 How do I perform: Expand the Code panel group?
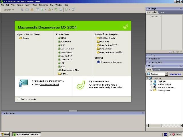point(149,55)
